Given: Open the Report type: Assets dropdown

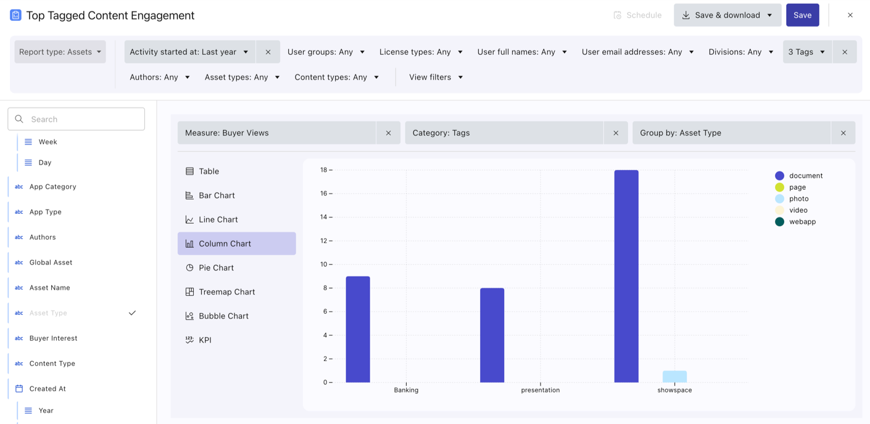Looking at the screenshot, I should 60,52.
